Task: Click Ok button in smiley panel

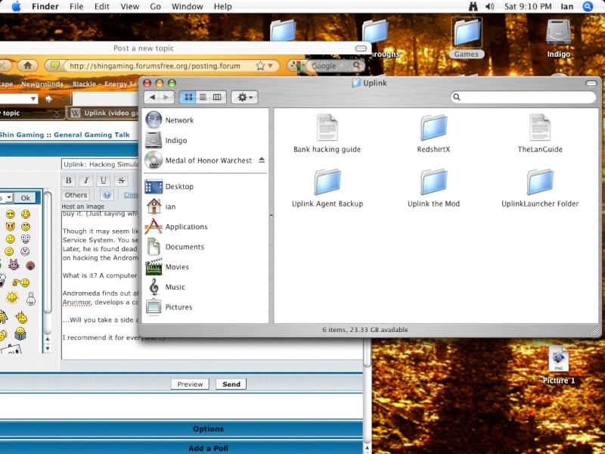Action: coord(26,197)
